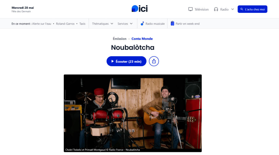The height and width of the screenshot is (155, 279).
Task: Click the L'actu chez moi button
Action: (x=252, y=9)
